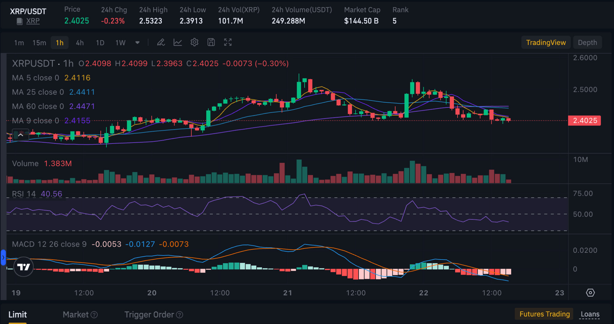Switch to the 4h timeframe tab
Image resolution: width=614 pixels, height=324 pixels.
[79, 43]
